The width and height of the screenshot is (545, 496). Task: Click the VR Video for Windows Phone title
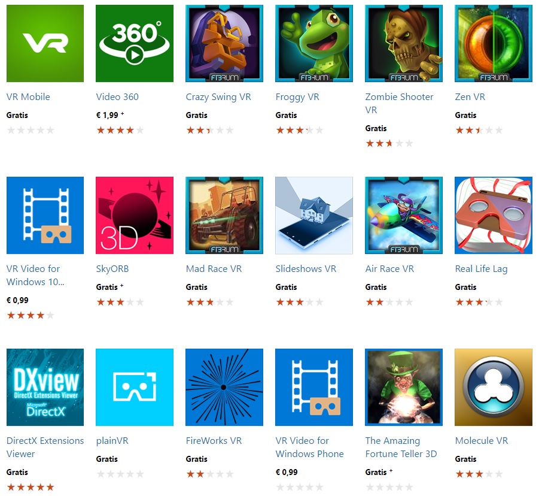pos(309,447)
